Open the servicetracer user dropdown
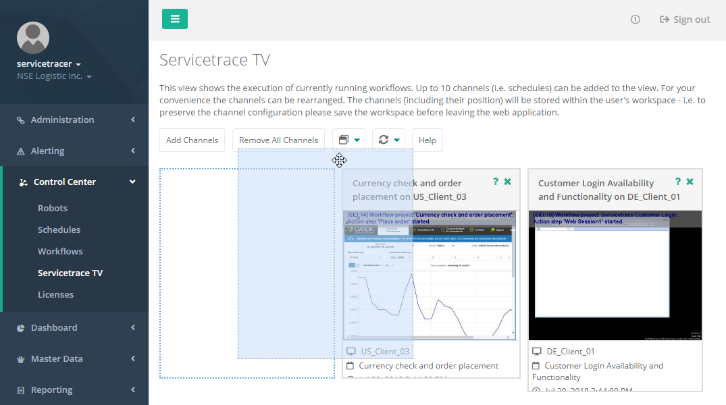726x405 pixels. point(49,64)
